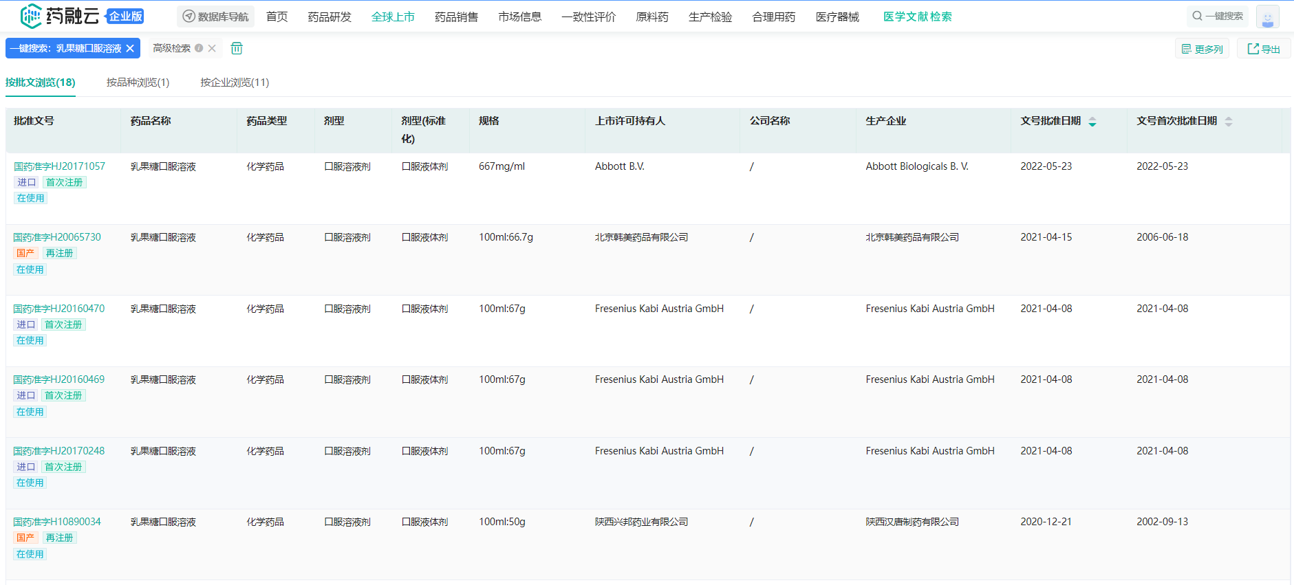Open the 药品研发 menu
This screenshot has width=1294, height=585.
330,16
